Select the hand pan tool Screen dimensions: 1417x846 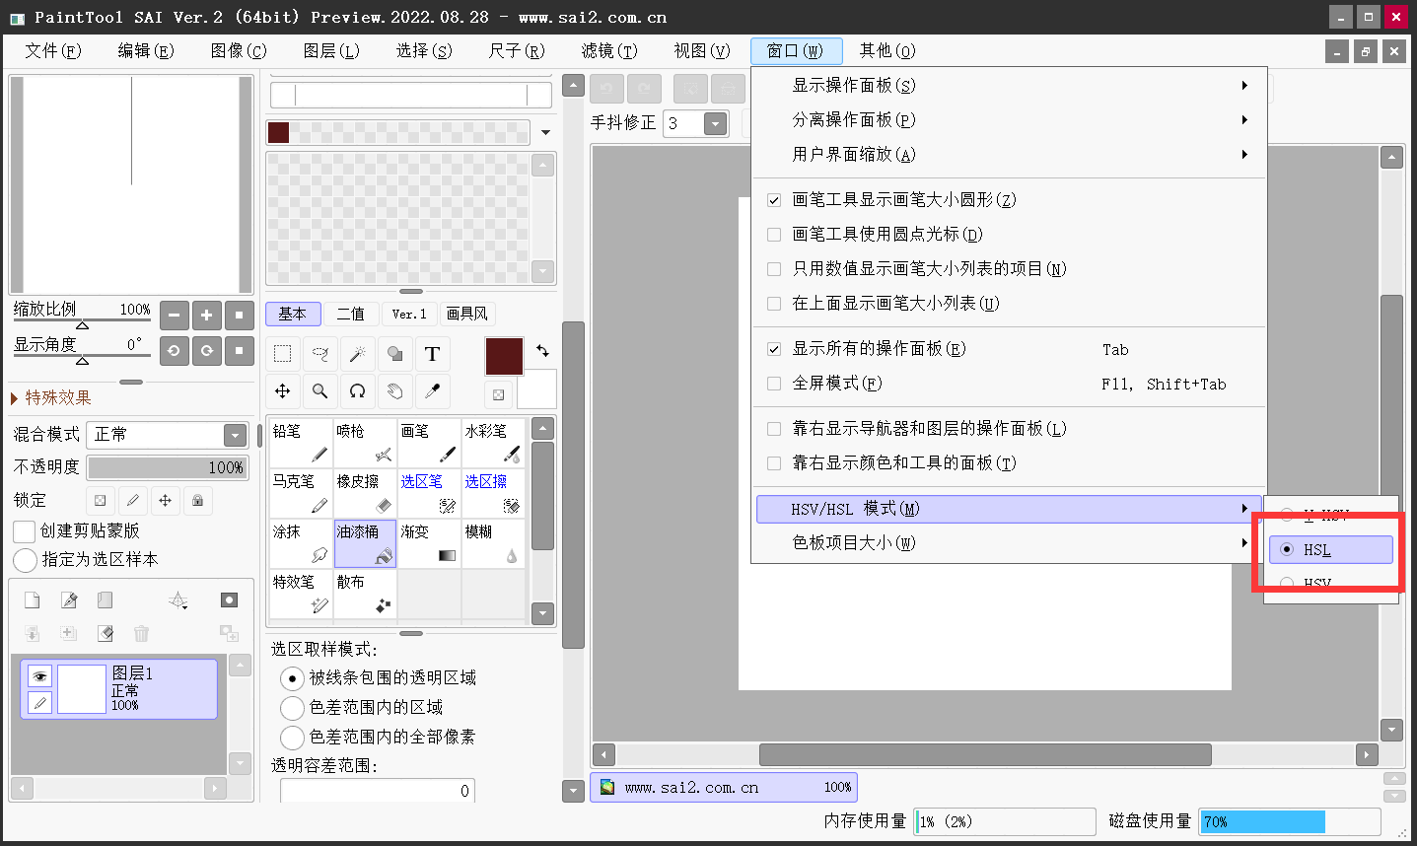click(x=394, y=391)
